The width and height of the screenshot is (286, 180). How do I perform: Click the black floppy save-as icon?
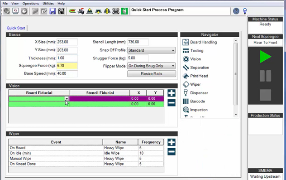click(x=61, y=11)
